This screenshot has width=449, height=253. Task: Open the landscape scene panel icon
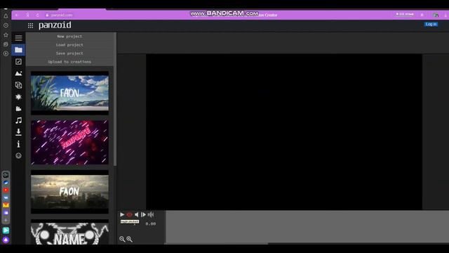tap(18, 73)
